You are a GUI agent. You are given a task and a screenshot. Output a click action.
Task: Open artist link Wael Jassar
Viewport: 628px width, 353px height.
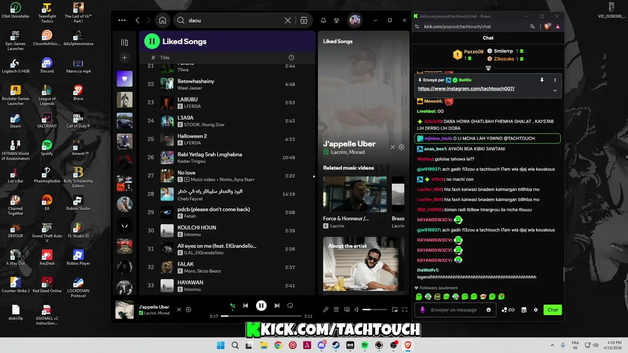[189, 88]
